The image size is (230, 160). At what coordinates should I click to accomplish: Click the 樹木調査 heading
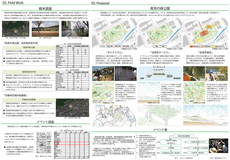pos(45,9)
